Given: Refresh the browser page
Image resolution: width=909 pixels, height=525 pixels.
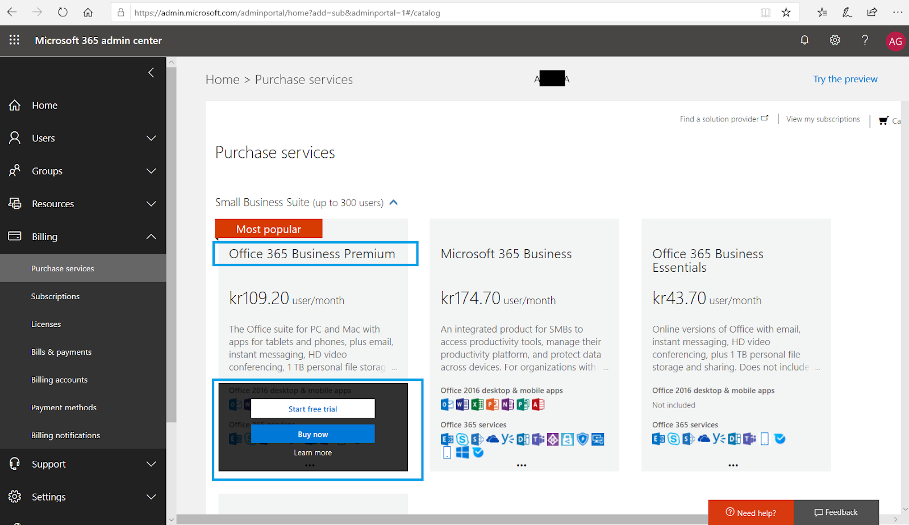Looking at the screenshot, I should click(x=62, y=12).
